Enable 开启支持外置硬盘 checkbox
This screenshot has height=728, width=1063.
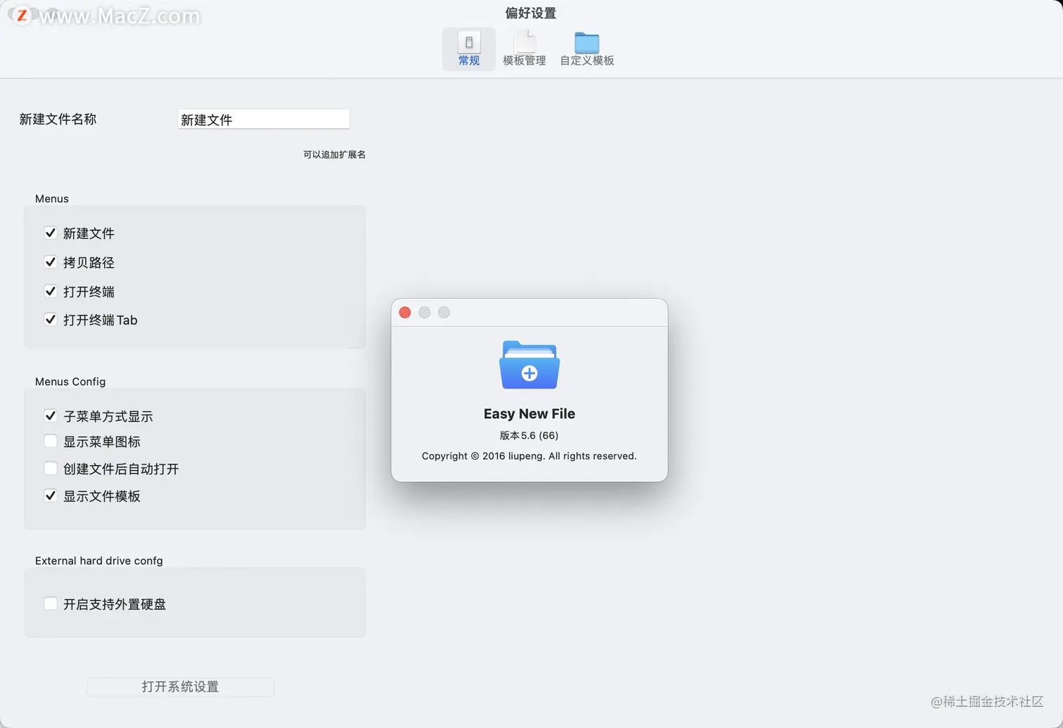51,604
